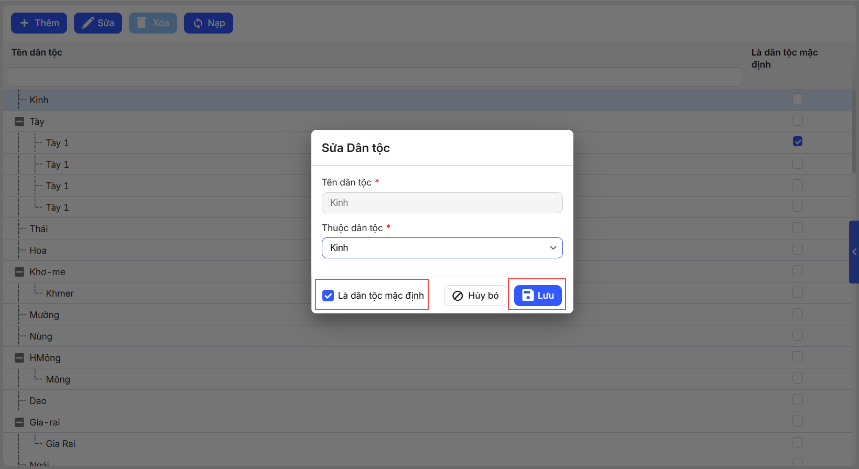
Task: Collapse the Tày tree node
Action: click(19, 122)
